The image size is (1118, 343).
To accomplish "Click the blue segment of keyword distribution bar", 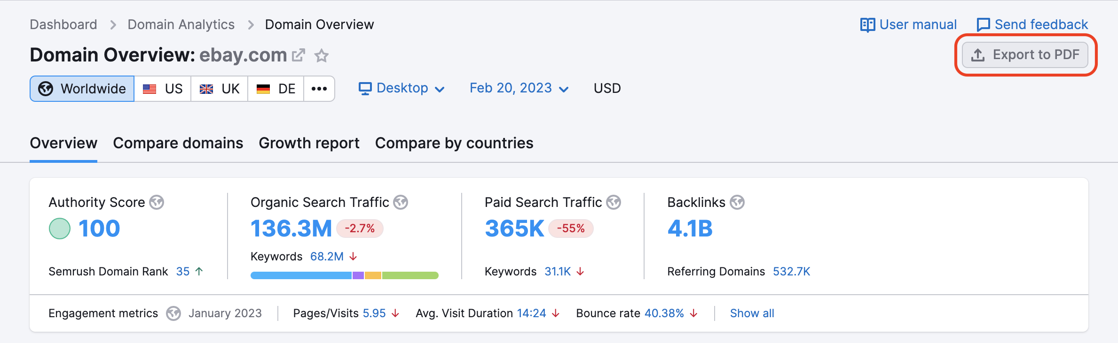I will [x=301, y=275].
